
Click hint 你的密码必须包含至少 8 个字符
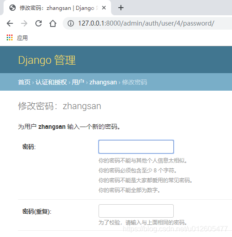tap(137, 171)
